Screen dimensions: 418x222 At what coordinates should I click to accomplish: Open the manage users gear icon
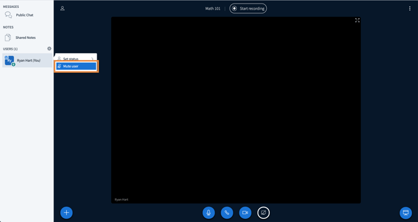tap(49, 49)
